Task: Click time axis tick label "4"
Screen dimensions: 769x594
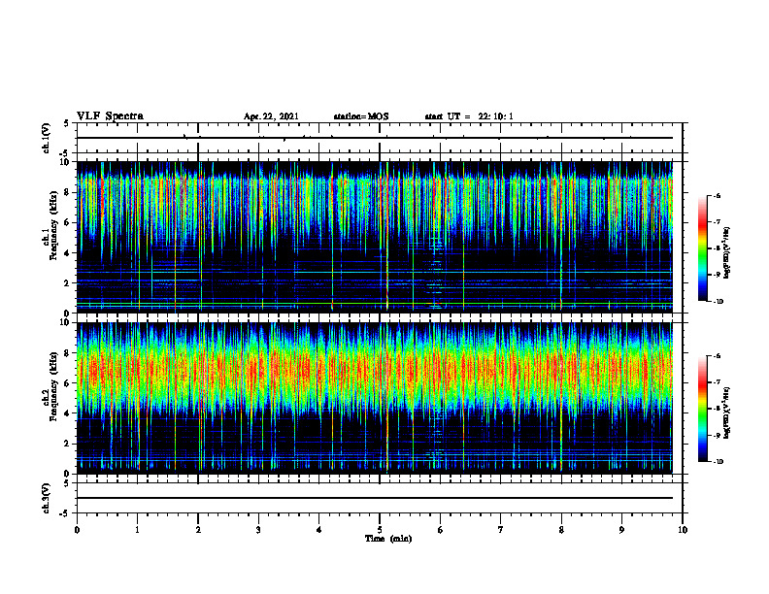Action: pyautogui.click(x=319, y=530)
